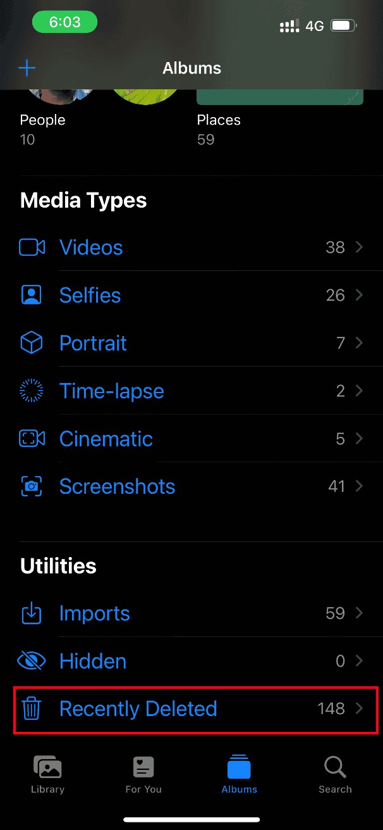The height and width of the screenshot is (830, 383).
Task: Open the Hidden album link
Action: point(92,661)
